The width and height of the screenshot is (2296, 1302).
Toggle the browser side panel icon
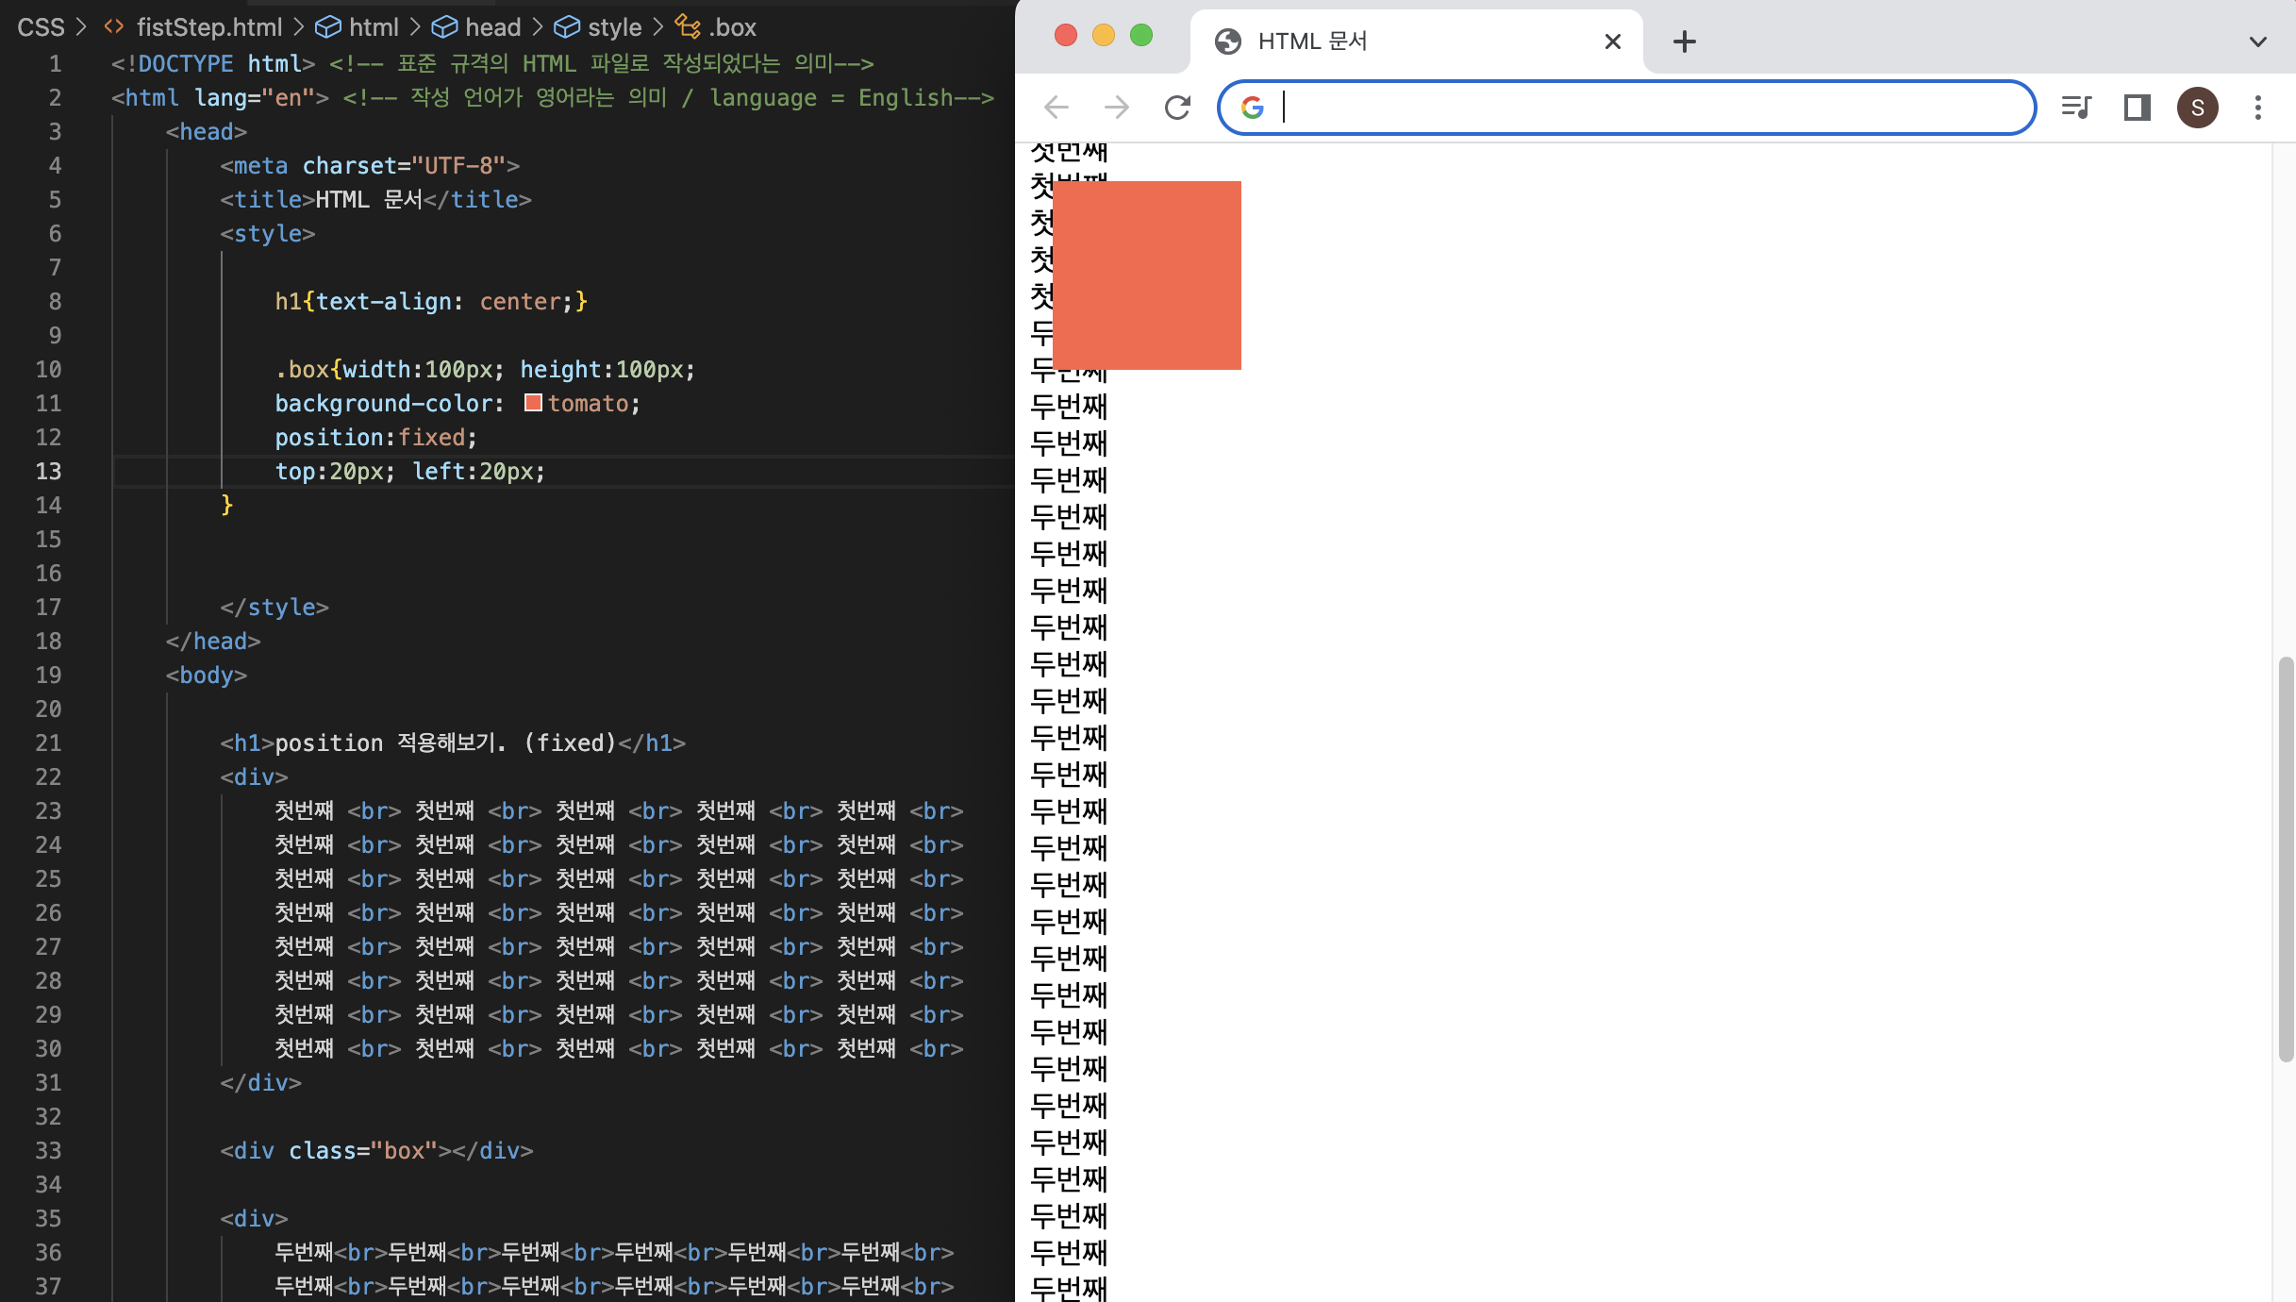tap(2137, 108)
